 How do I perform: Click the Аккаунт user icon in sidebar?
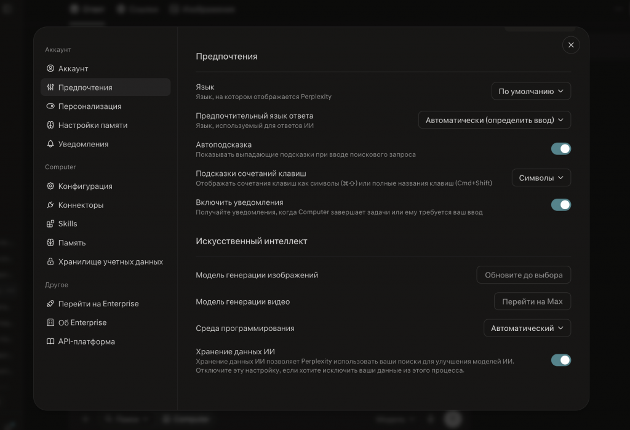[x=50, y=68]
